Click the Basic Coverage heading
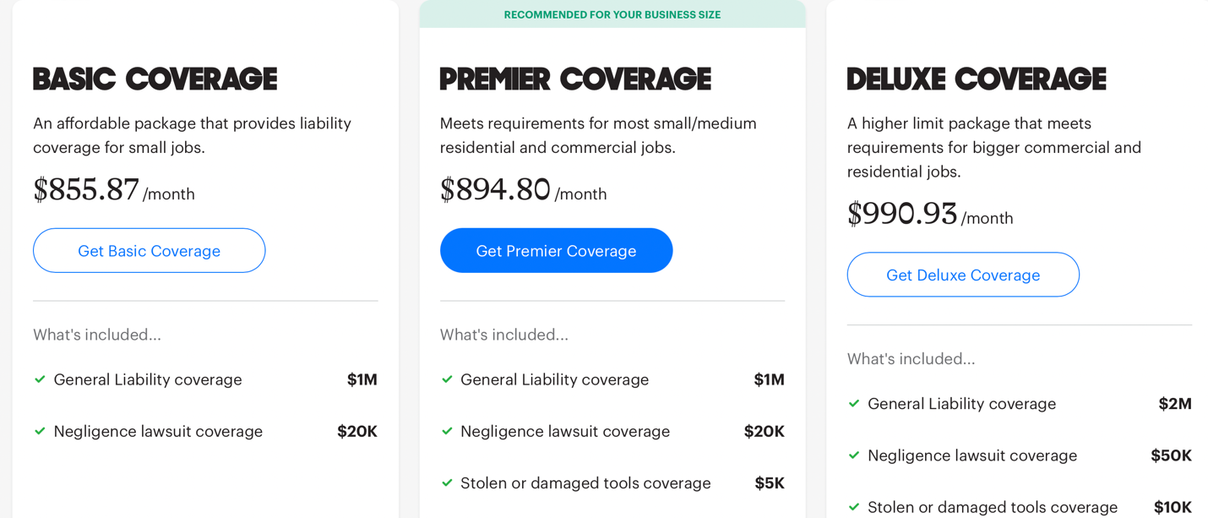Viewport: 1208px width, 518px height. tap(155, 79)
